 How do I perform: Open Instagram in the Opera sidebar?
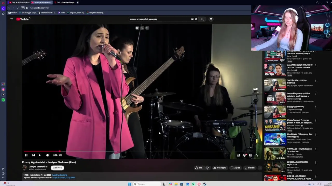pyautogui.click(x=3, y=90)
